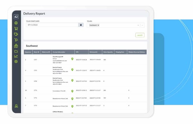Open the account profile icon at sidebar bottom
Screen dimensions: 193x124
pyautogui.click(x=16, y=106)
